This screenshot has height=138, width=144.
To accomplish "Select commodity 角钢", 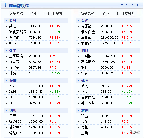I will pyautogui.click(x=85, y=73).
